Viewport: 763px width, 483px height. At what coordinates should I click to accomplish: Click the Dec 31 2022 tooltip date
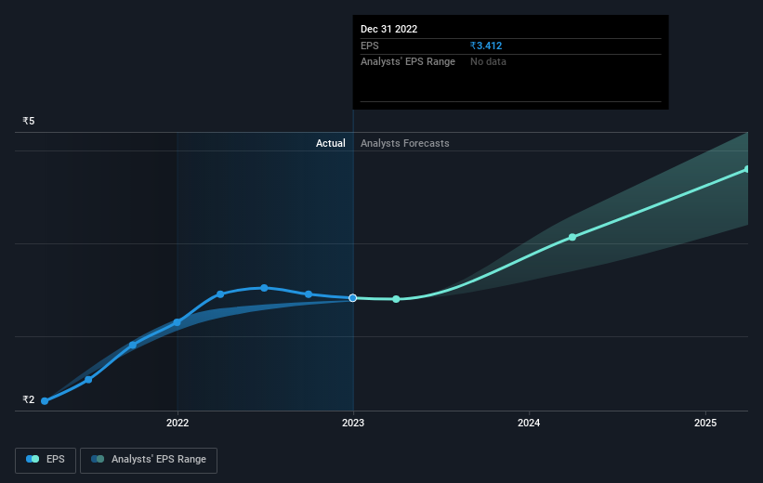(388, 29)
